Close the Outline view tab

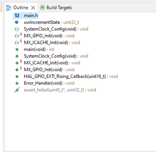[x=33, y=8]
